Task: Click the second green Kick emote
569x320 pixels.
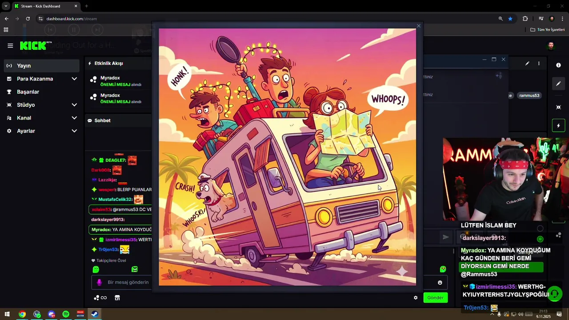Action: click(135, 269)
